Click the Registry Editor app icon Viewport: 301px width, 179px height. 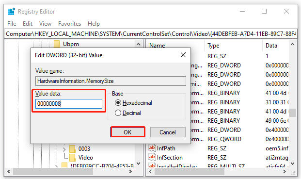coord(11,12)
